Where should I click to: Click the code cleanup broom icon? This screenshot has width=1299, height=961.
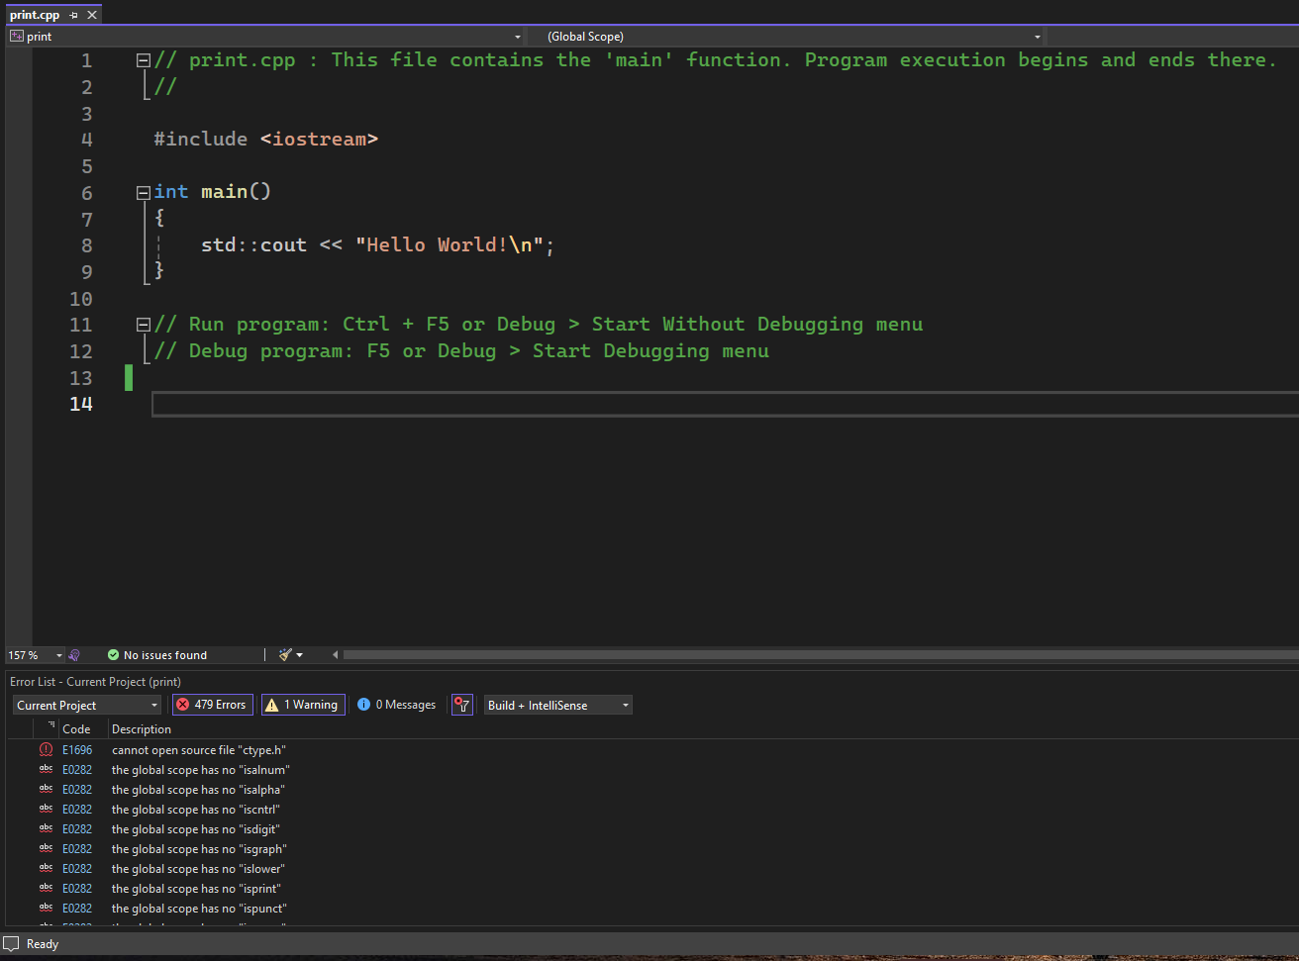point(285,655)
